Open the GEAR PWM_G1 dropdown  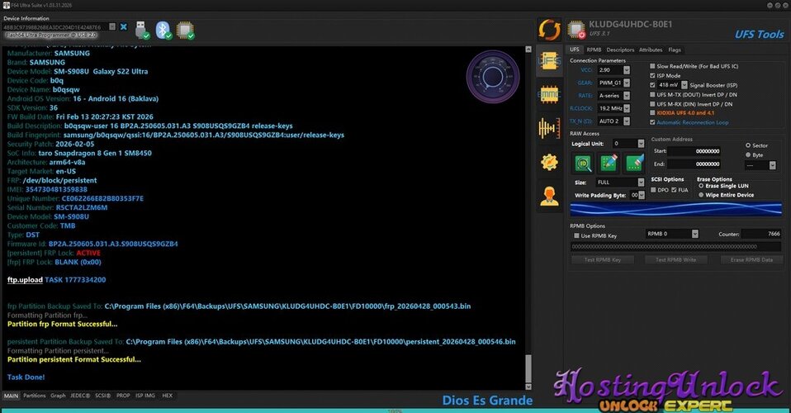[626, 83]
